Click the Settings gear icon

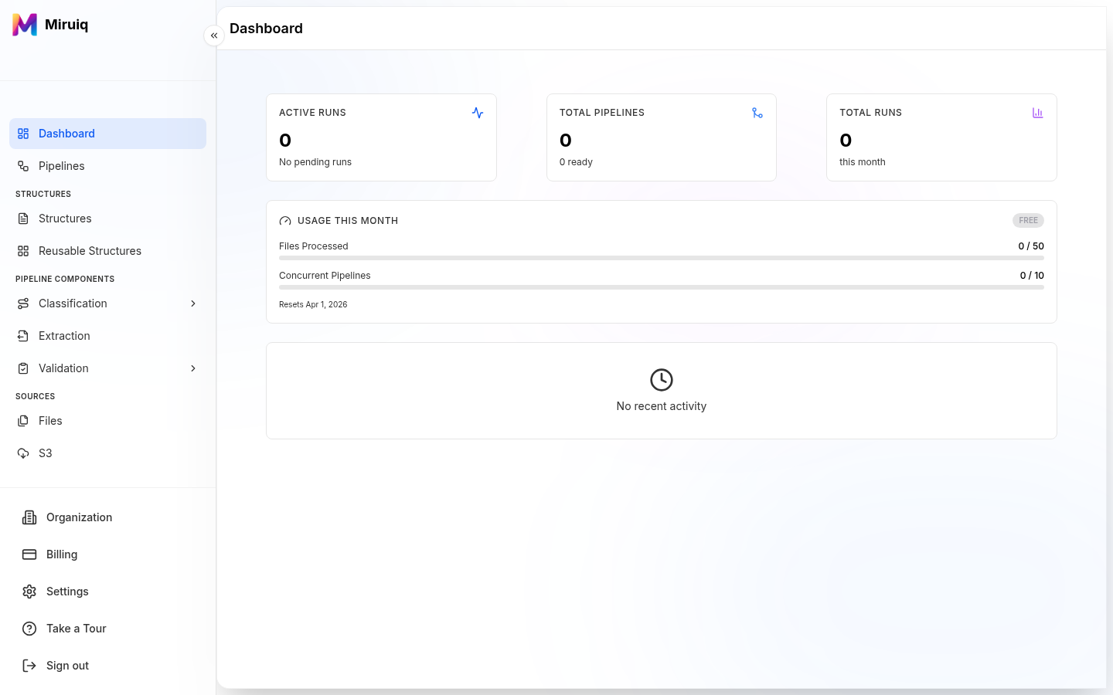click(29, 592)
